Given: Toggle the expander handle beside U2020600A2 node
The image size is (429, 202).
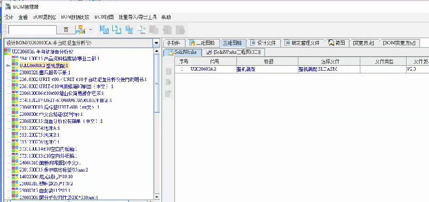Looking at the screenshot, I should click(8, 66).
